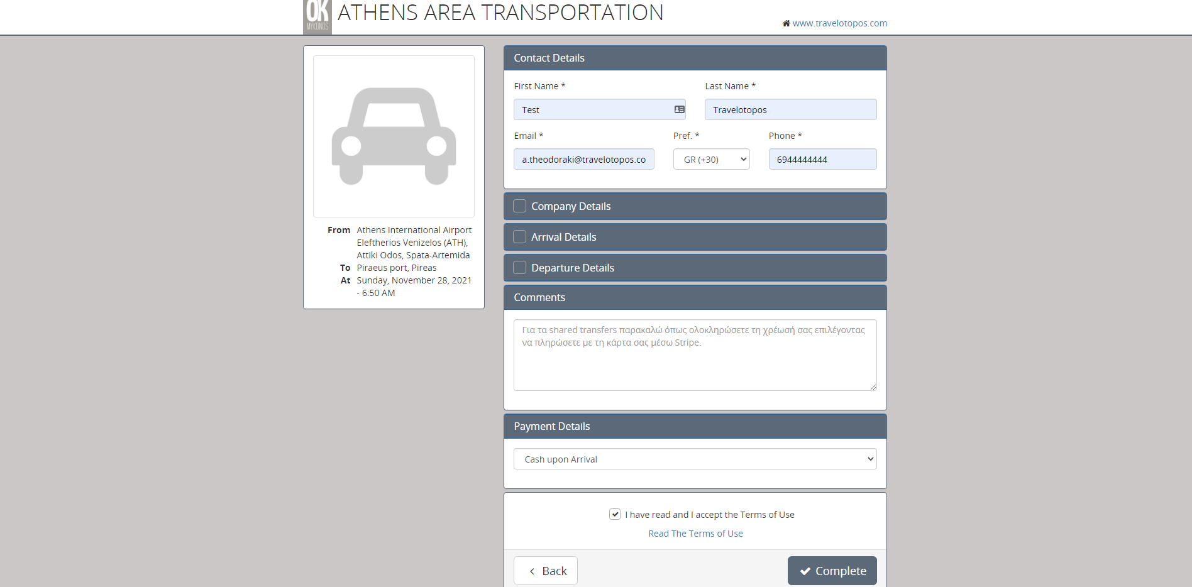
Task: Check the Departure Details checkbox
Action: click(x=519, y=268)
